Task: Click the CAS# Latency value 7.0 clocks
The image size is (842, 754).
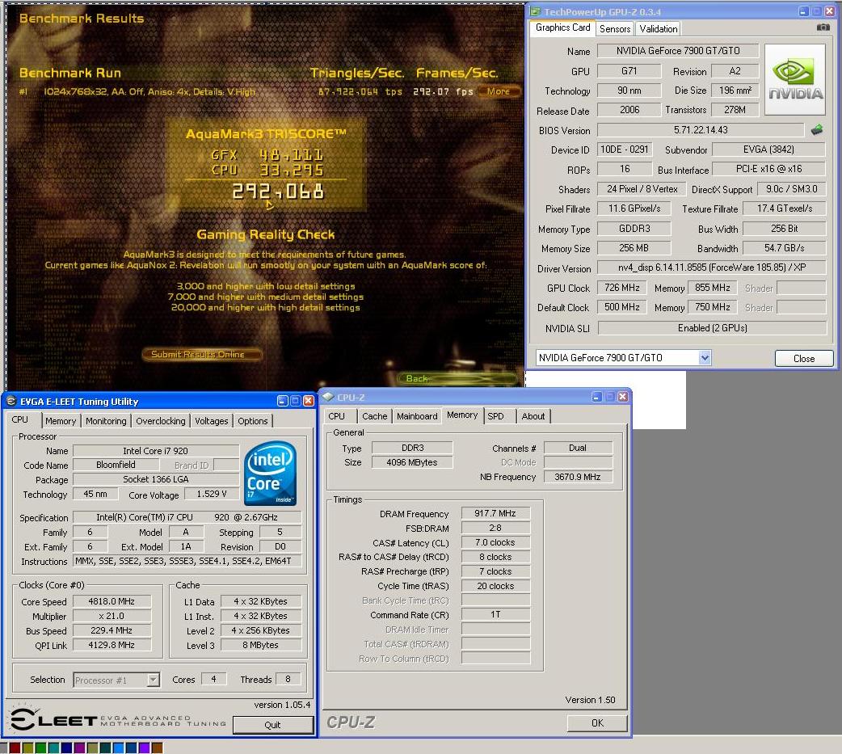Action: pyautogui.click(x=495, y=542)
